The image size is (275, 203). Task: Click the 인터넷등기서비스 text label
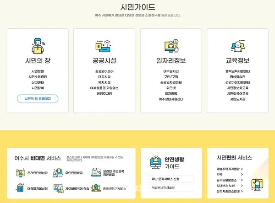pyautogui.click(x=114, y=189)
